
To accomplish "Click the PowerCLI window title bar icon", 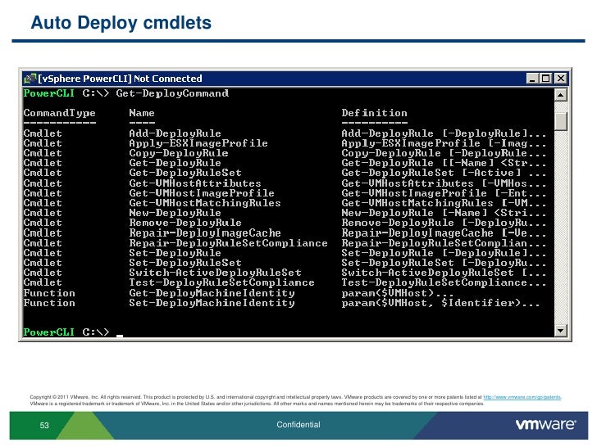I will 30,79.
